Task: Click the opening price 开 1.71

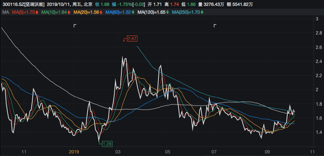Action: click(x=155, y=4)
